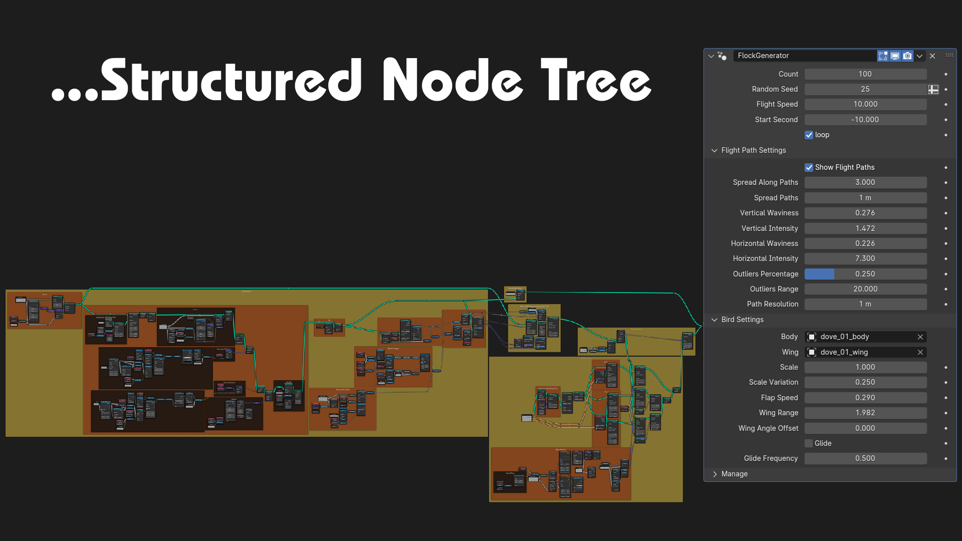962x541 pixels.
Task: Expand the Manage section
Action: (x=714, y=474)
